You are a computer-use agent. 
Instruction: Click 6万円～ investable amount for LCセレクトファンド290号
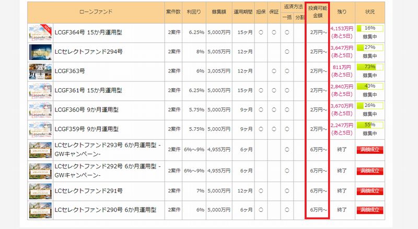(x=318, y=210)
